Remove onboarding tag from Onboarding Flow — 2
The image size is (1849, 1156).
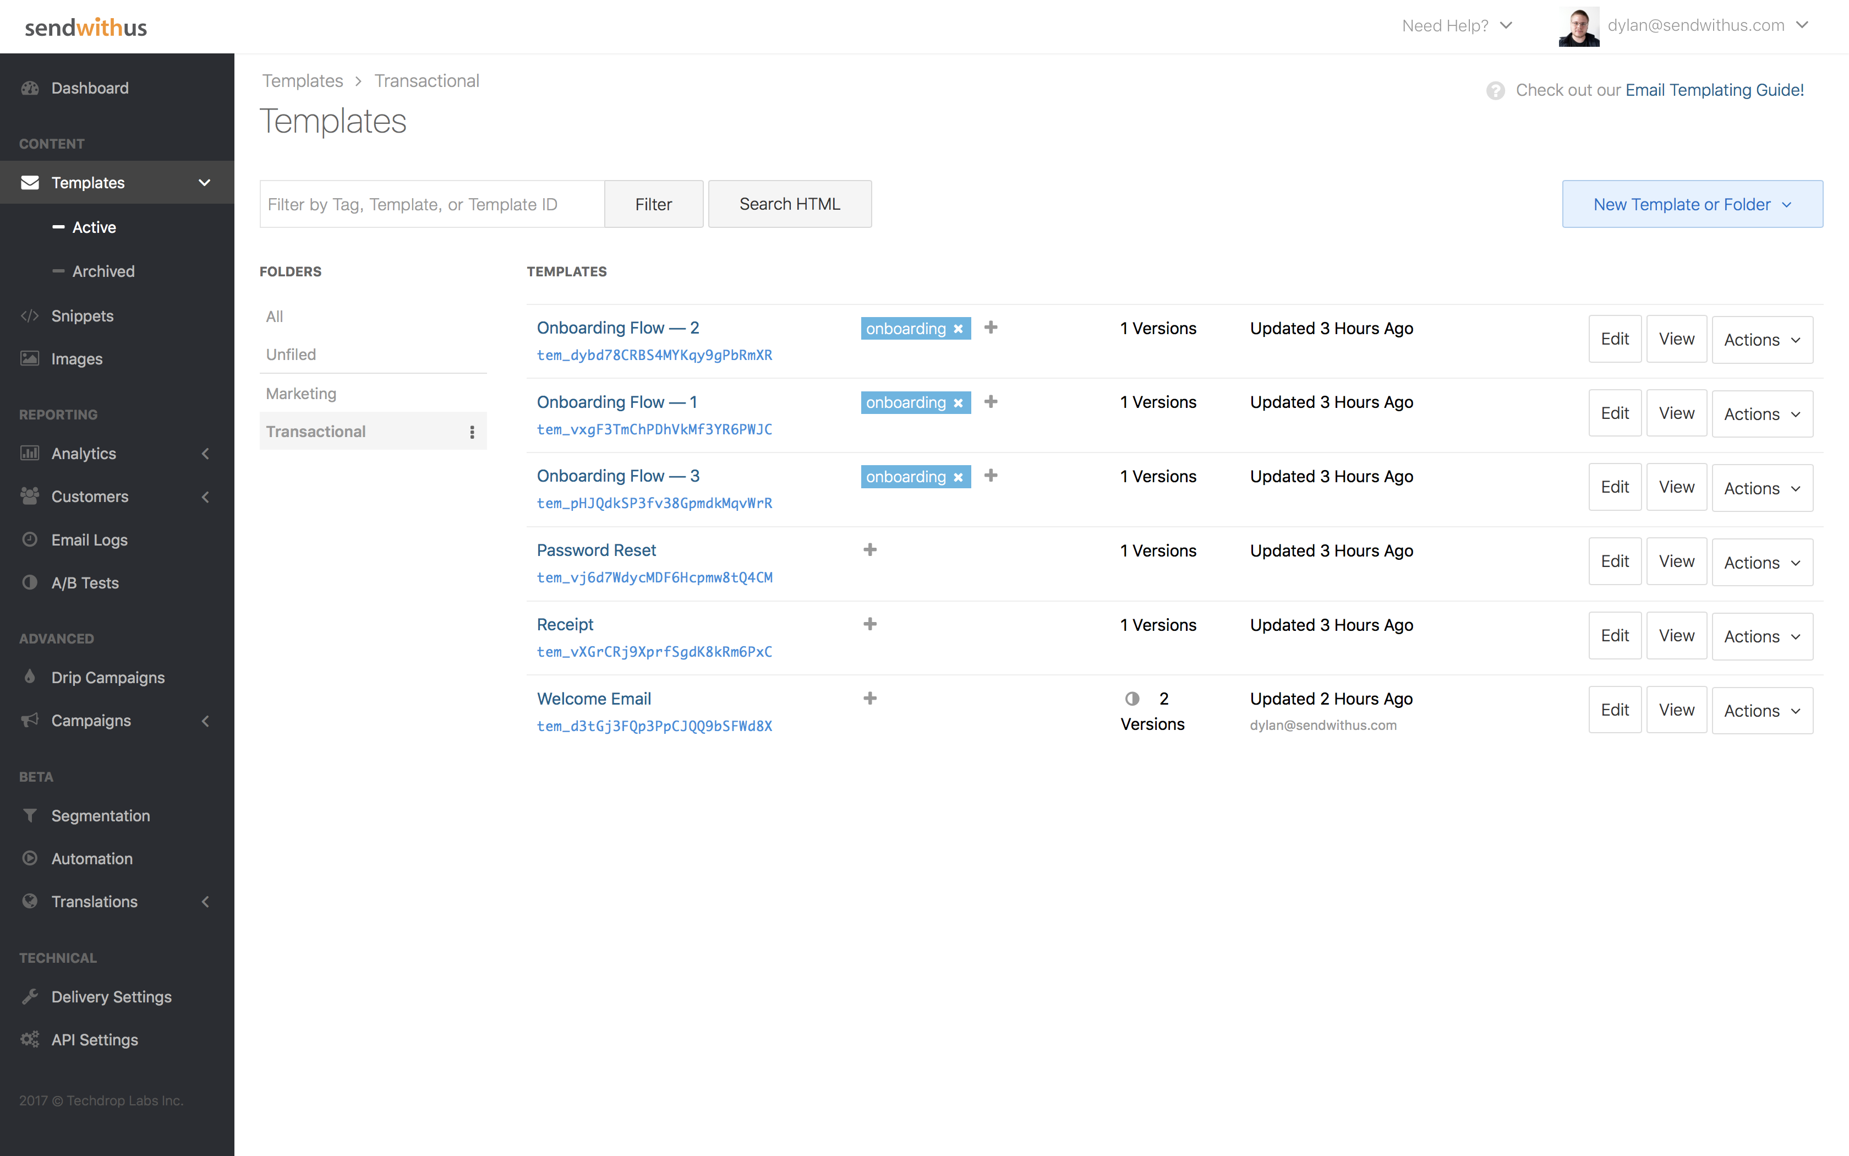tap(958, 329)
